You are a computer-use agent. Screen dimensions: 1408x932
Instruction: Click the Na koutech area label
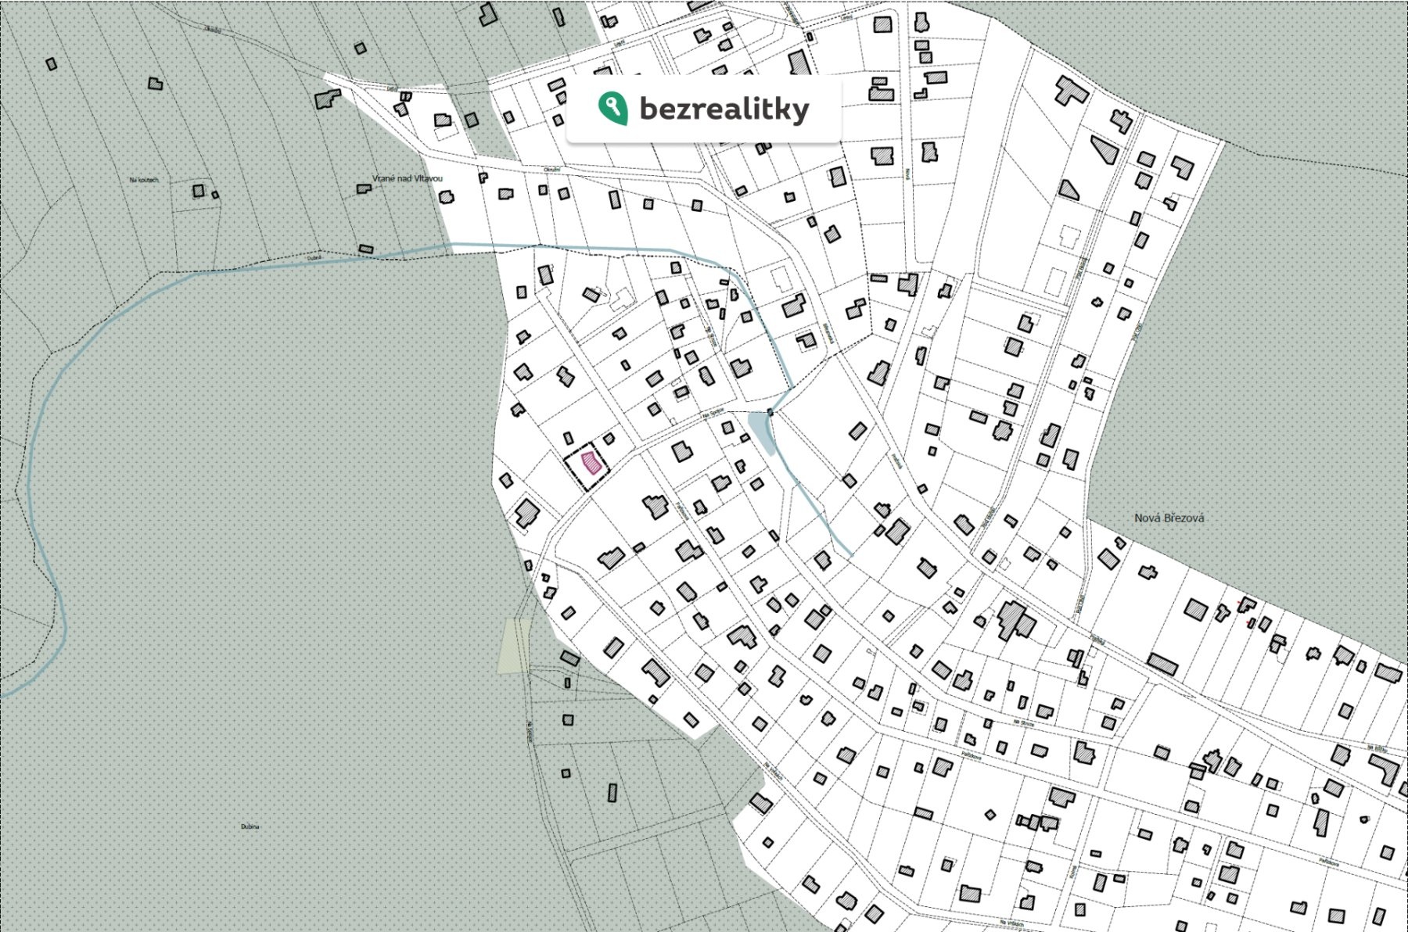click(144, 180)
